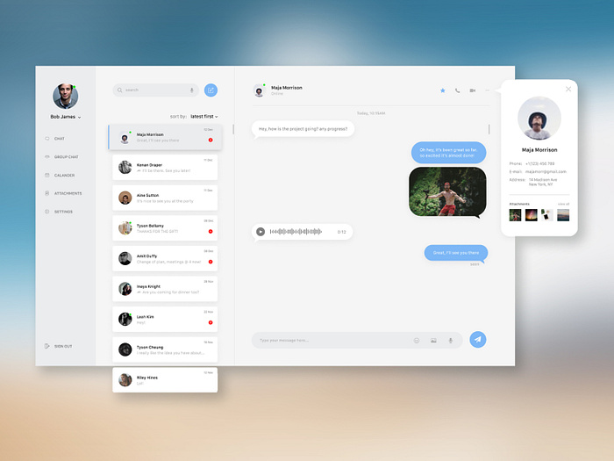Open fourth attachment landscape thumbnail
Viewport: 614px width, 461px height.
(563, 215)
